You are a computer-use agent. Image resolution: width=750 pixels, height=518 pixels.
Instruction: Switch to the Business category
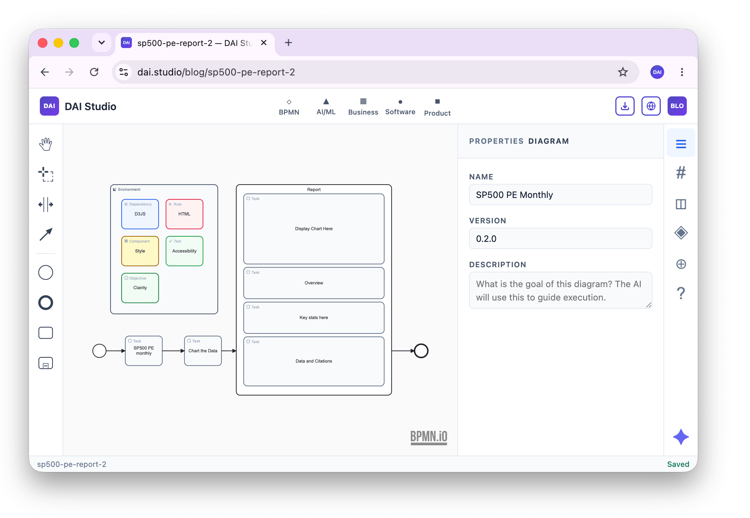[x=363, y=107]
